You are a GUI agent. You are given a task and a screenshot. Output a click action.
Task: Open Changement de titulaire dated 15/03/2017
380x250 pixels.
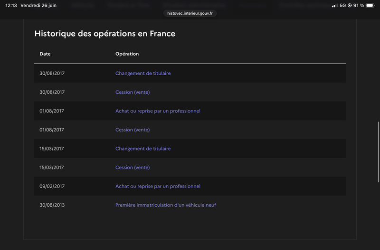point(143,149)
